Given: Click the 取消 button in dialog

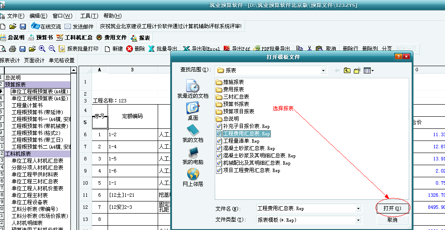Looking at the screenshot, I should tap(392, 220).
